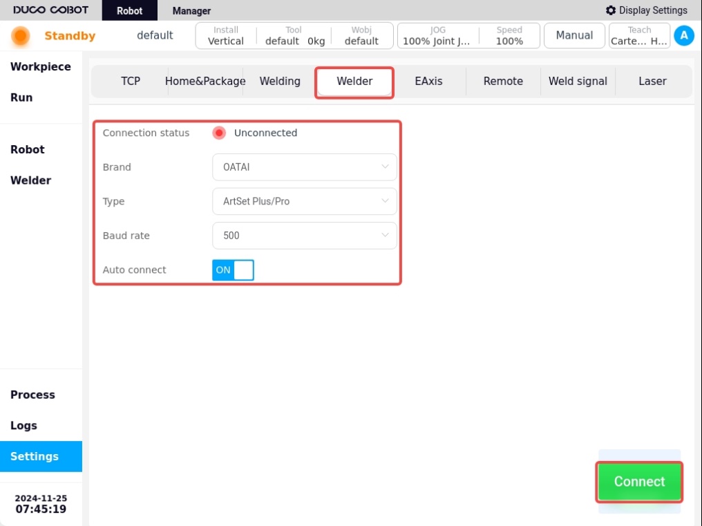Open the Weld signal tab

[578, 81]
